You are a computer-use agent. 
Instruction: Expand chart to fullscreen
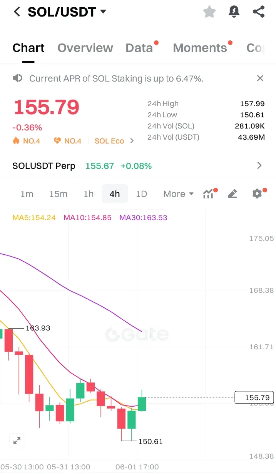(x=17, y=441)
